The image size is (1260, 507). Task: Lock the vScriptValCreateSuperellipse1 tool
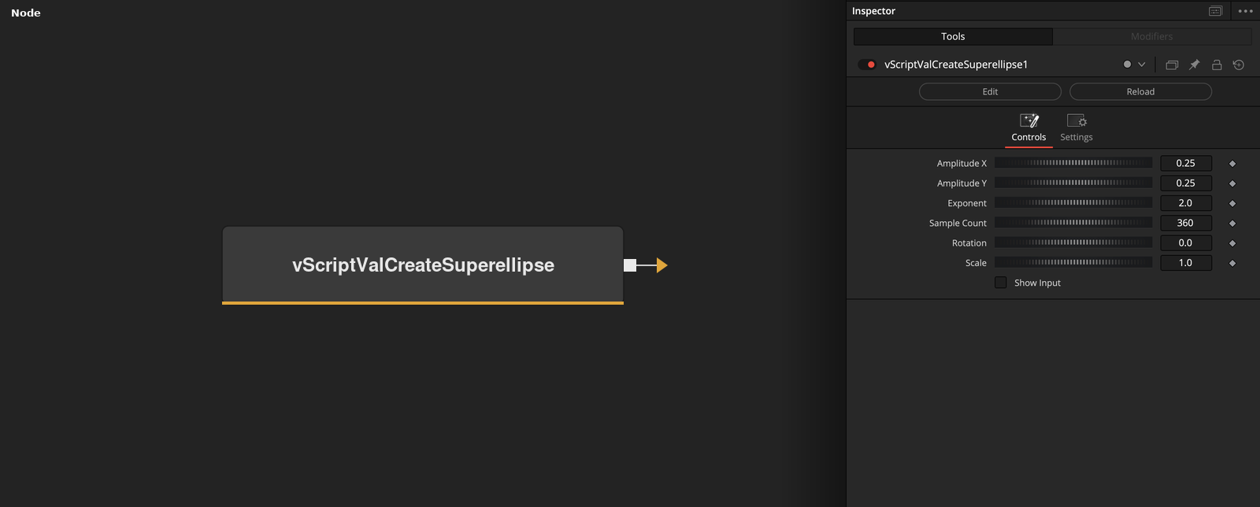1217,65
